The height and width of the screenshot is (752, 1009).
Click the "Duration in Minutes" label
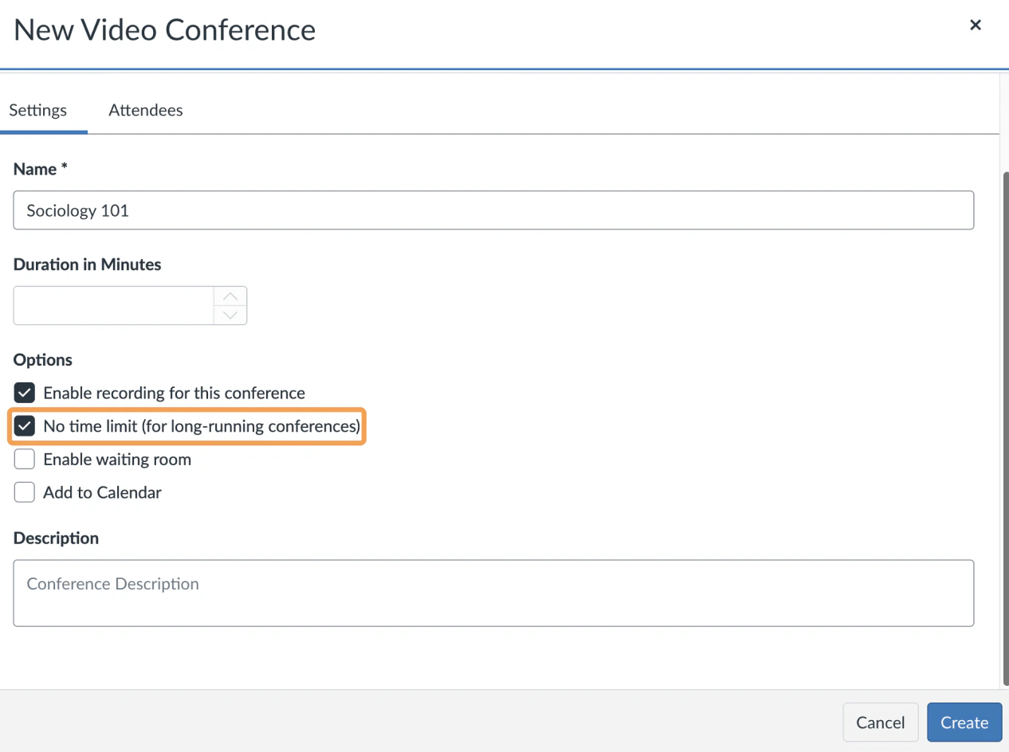coord(88,264)
